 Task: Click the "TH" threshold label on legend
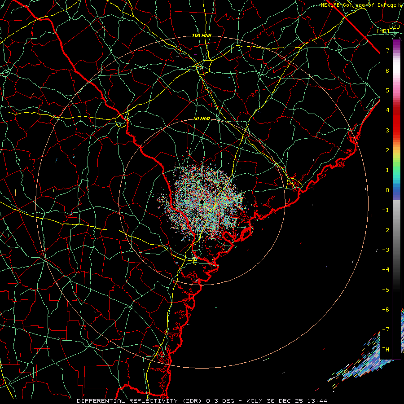coord(386,350)
